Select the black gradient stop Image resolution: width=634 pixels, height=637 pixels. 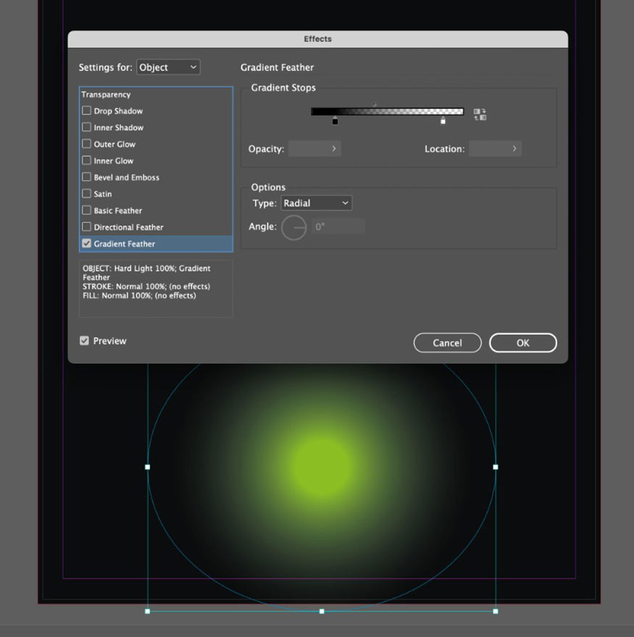[x=335, y=121]
